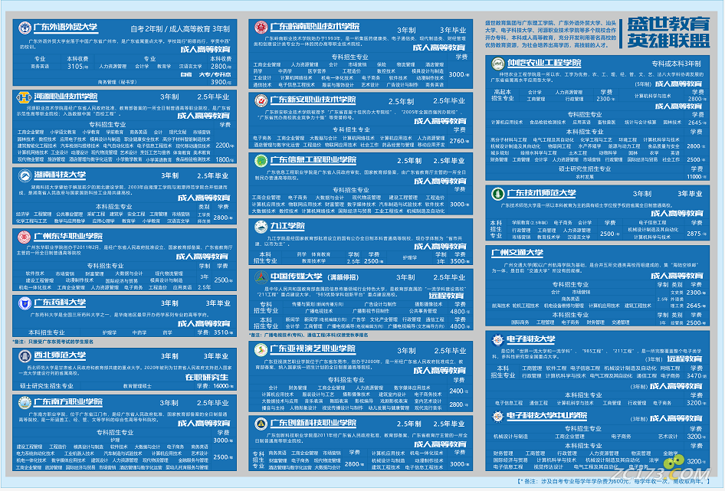Select the 仲恺农业工程学院 heading text
The height and width of the screenshot is (491, 725).
point(544,62)
